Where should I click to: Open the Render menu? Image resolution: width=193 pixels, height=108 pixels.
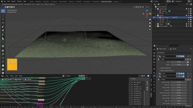coord(13,1)
